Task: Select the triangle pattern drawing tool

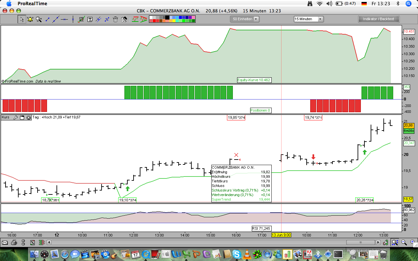Action: pyautogui.click(x=144, y=19)
